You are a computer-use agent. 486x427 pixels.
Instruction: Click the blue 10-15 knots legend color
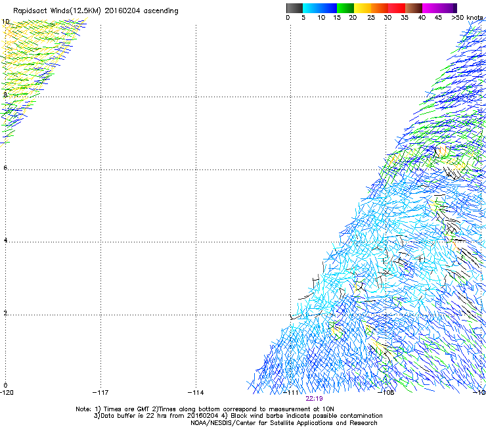tap(328, 8)
